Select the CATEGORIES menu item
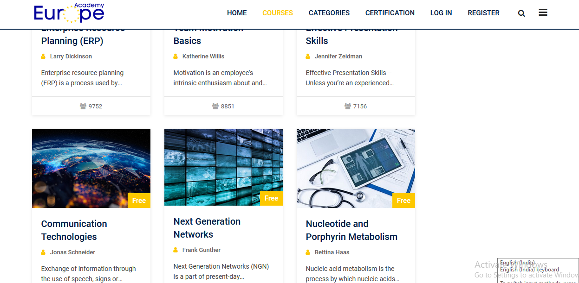The height and width of the screenshot is (283, 579). [329, 13]
